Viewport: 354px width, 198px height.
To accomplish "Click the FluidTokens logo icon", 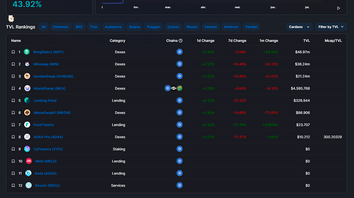I will 27,125.
